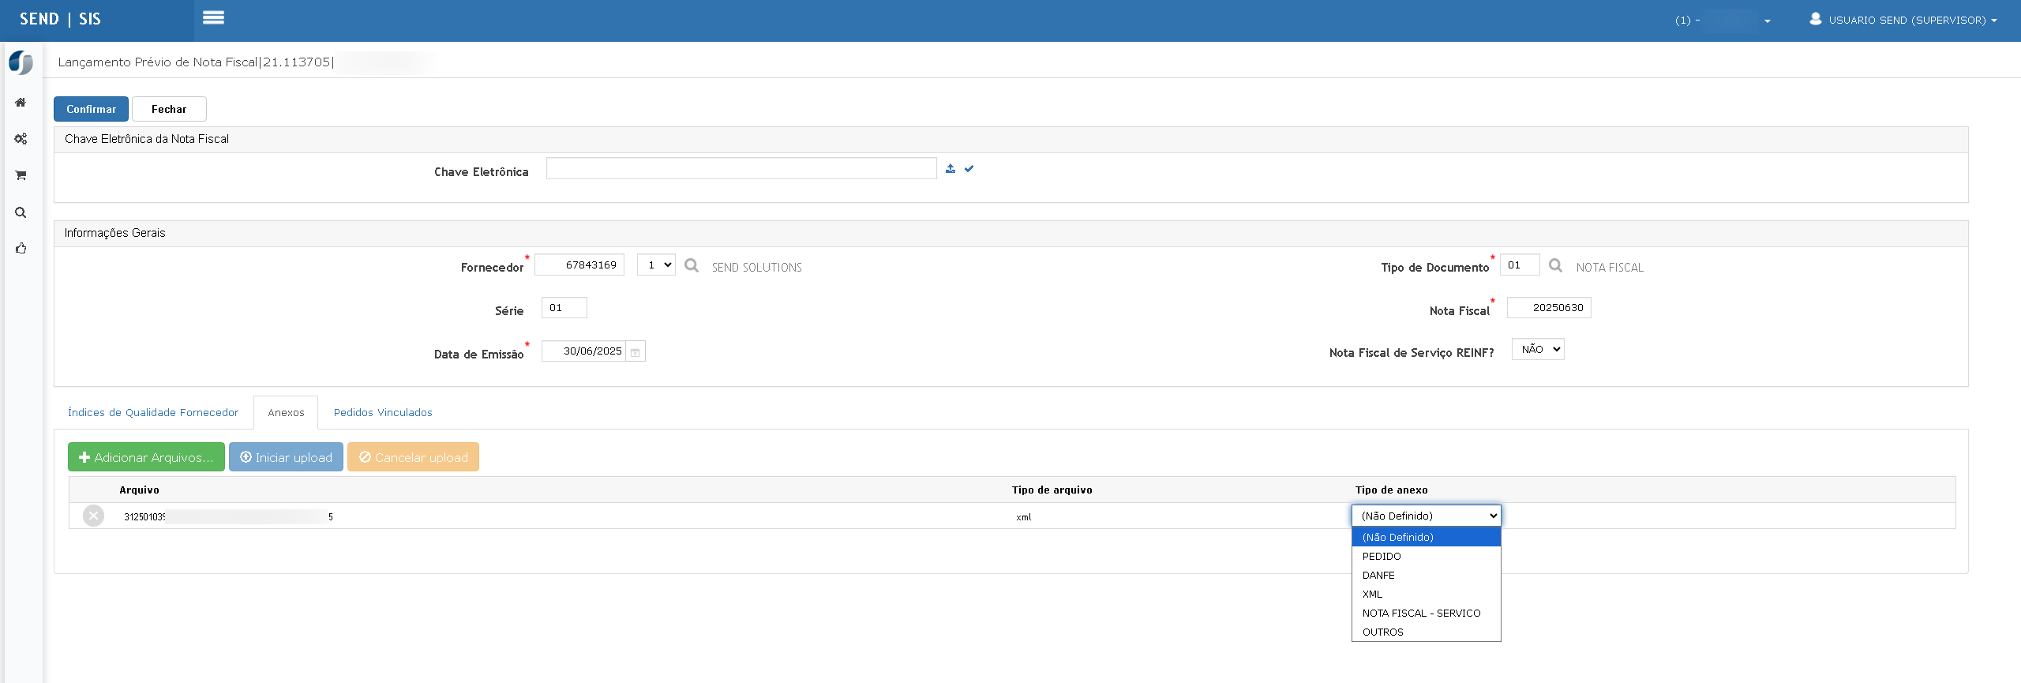The image size is (2021, 683).
Task: Open settings gears icon in sidebar
Action: (x=21, y=139)
